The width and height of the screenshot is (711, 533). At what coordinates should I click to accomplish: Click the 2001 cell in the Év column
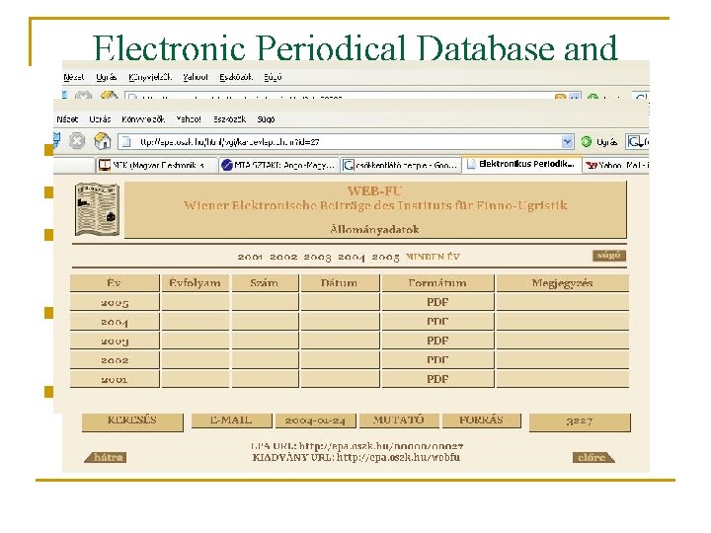[x=115, y=379]
